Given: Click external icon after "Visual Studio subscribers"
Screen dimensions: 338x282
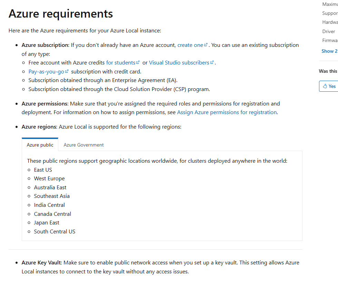Looking at the screenshot, I should [x=212, y=62].
